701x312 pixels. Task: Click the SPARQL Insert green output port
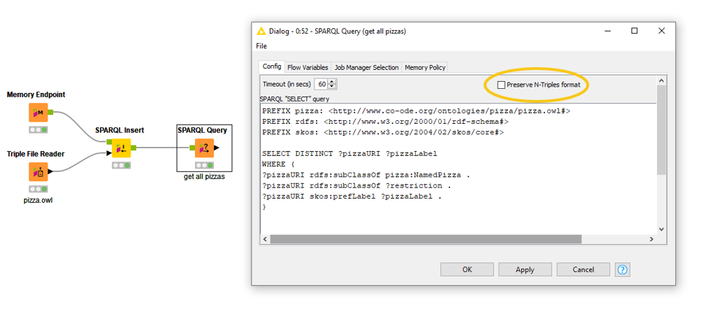[133, 148]
